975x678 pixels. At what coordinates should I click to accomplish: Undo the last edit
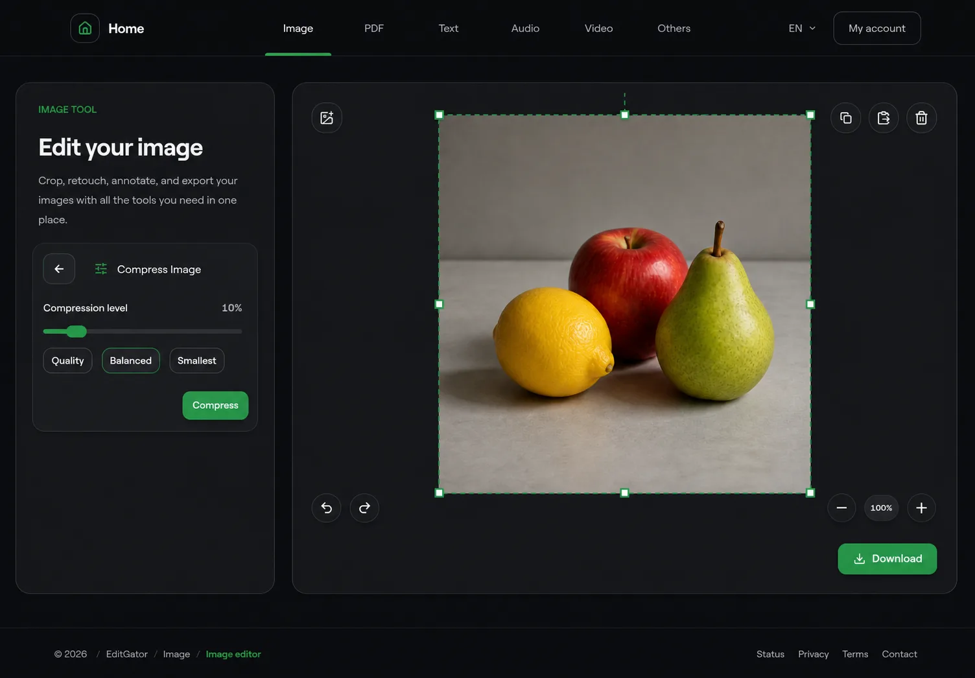tap(327, 508)
